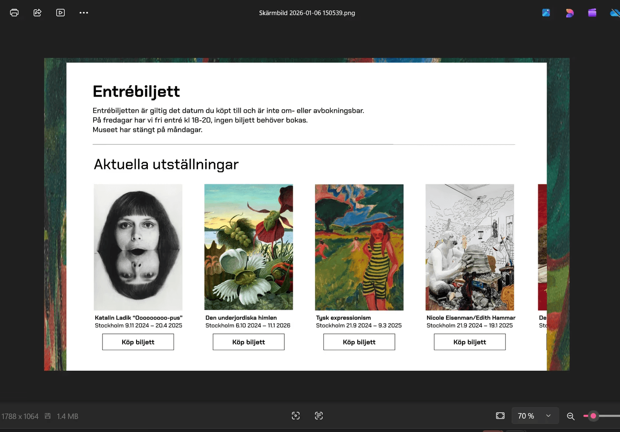Click the text Stockholm 6.10 2024 – 11.1 2026
This screenshot has width=620, height=432.
[248, 325]
